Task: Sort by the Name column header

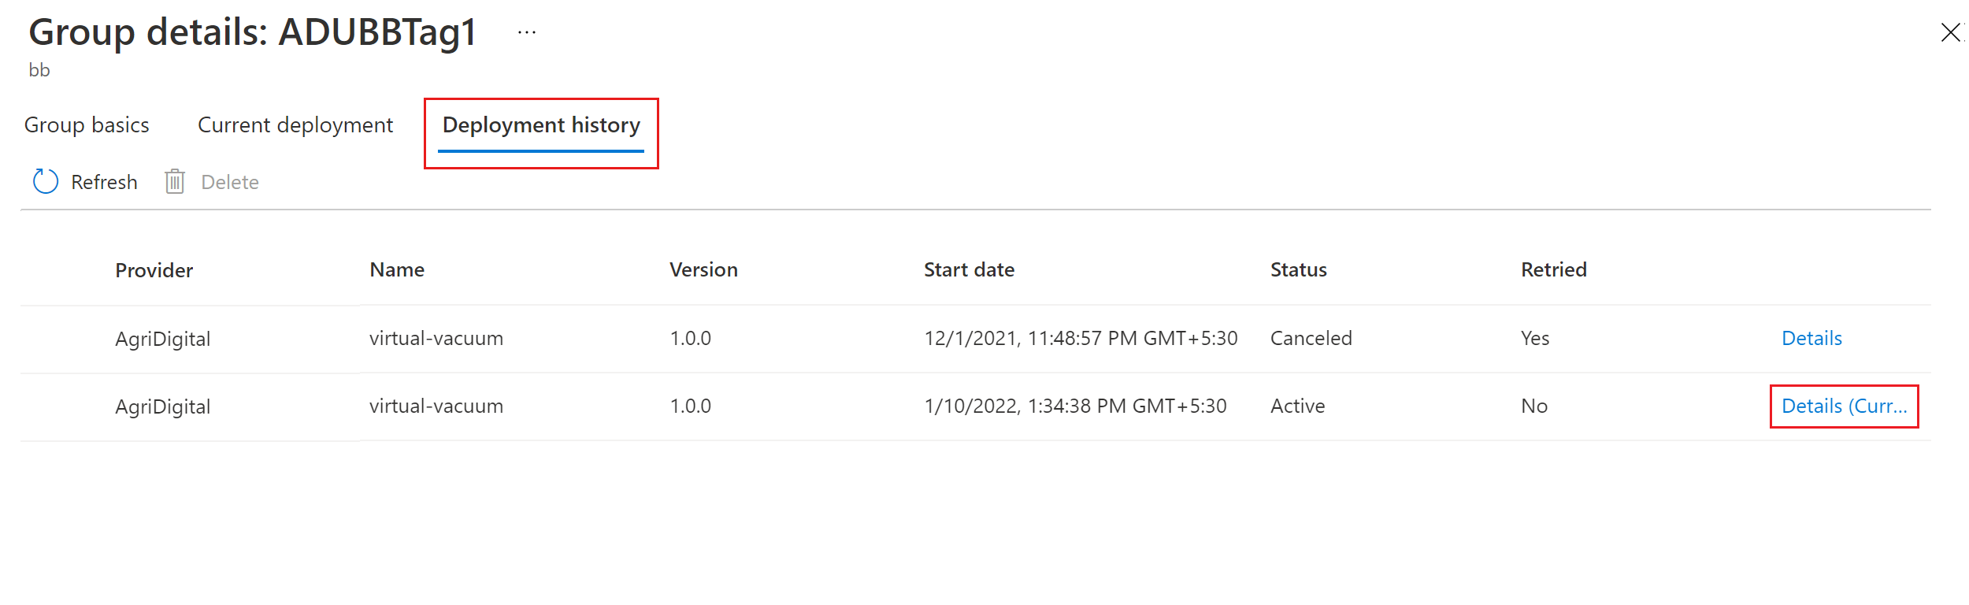Action: point(397,269)
